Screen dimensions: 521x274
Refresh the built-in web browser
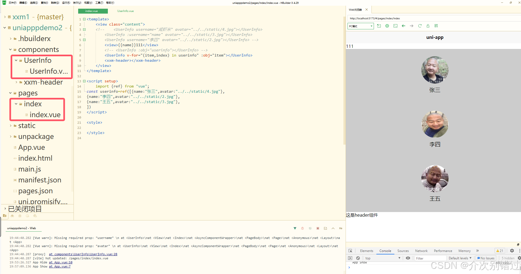click(420, 26)
